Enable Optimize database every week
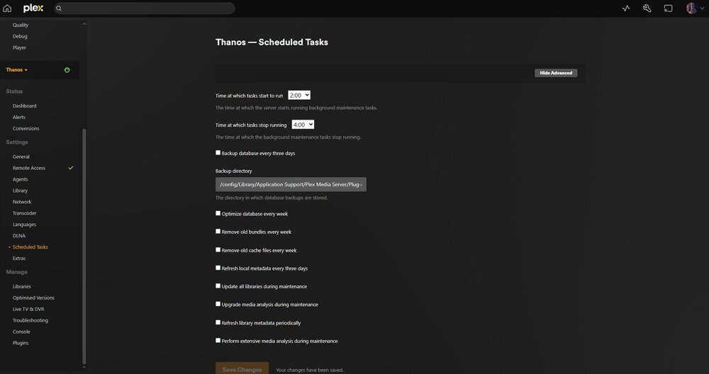709x374 pixels. pyautogui.click(x=218, y=213)
